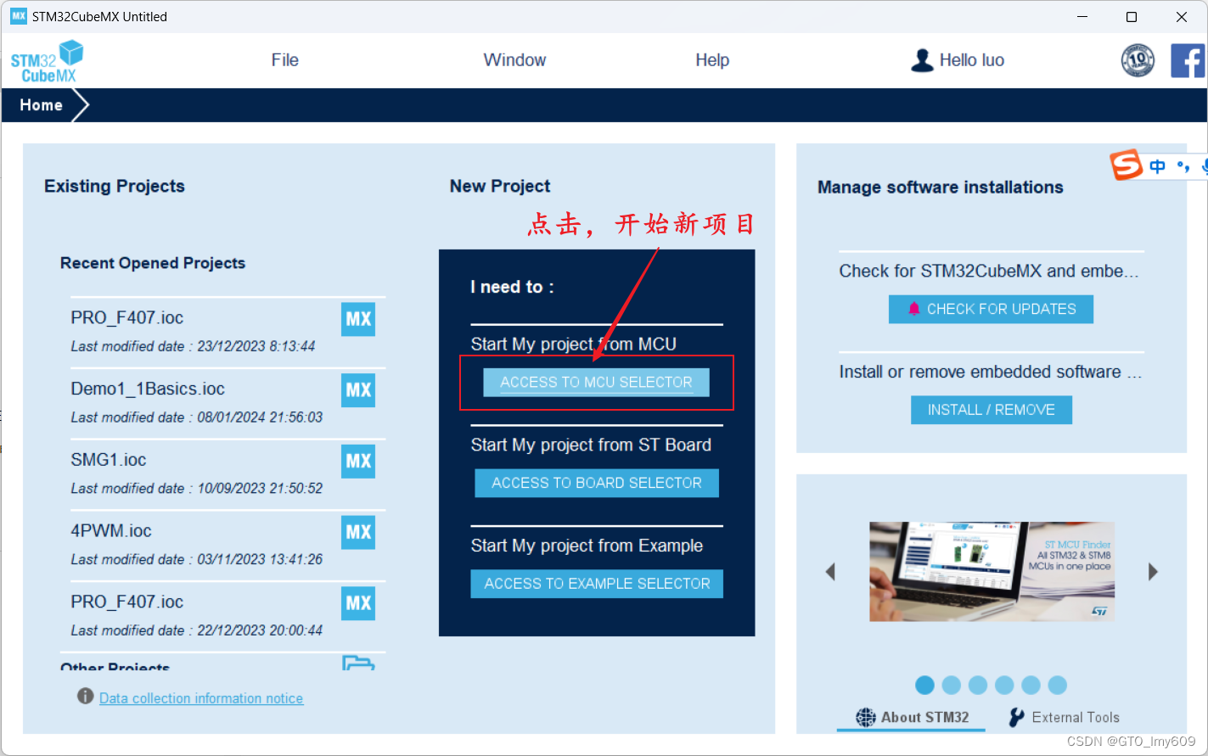Click MX icon for SMG1.ioc
1208x756 pixels.
click(x=358, y=462)
